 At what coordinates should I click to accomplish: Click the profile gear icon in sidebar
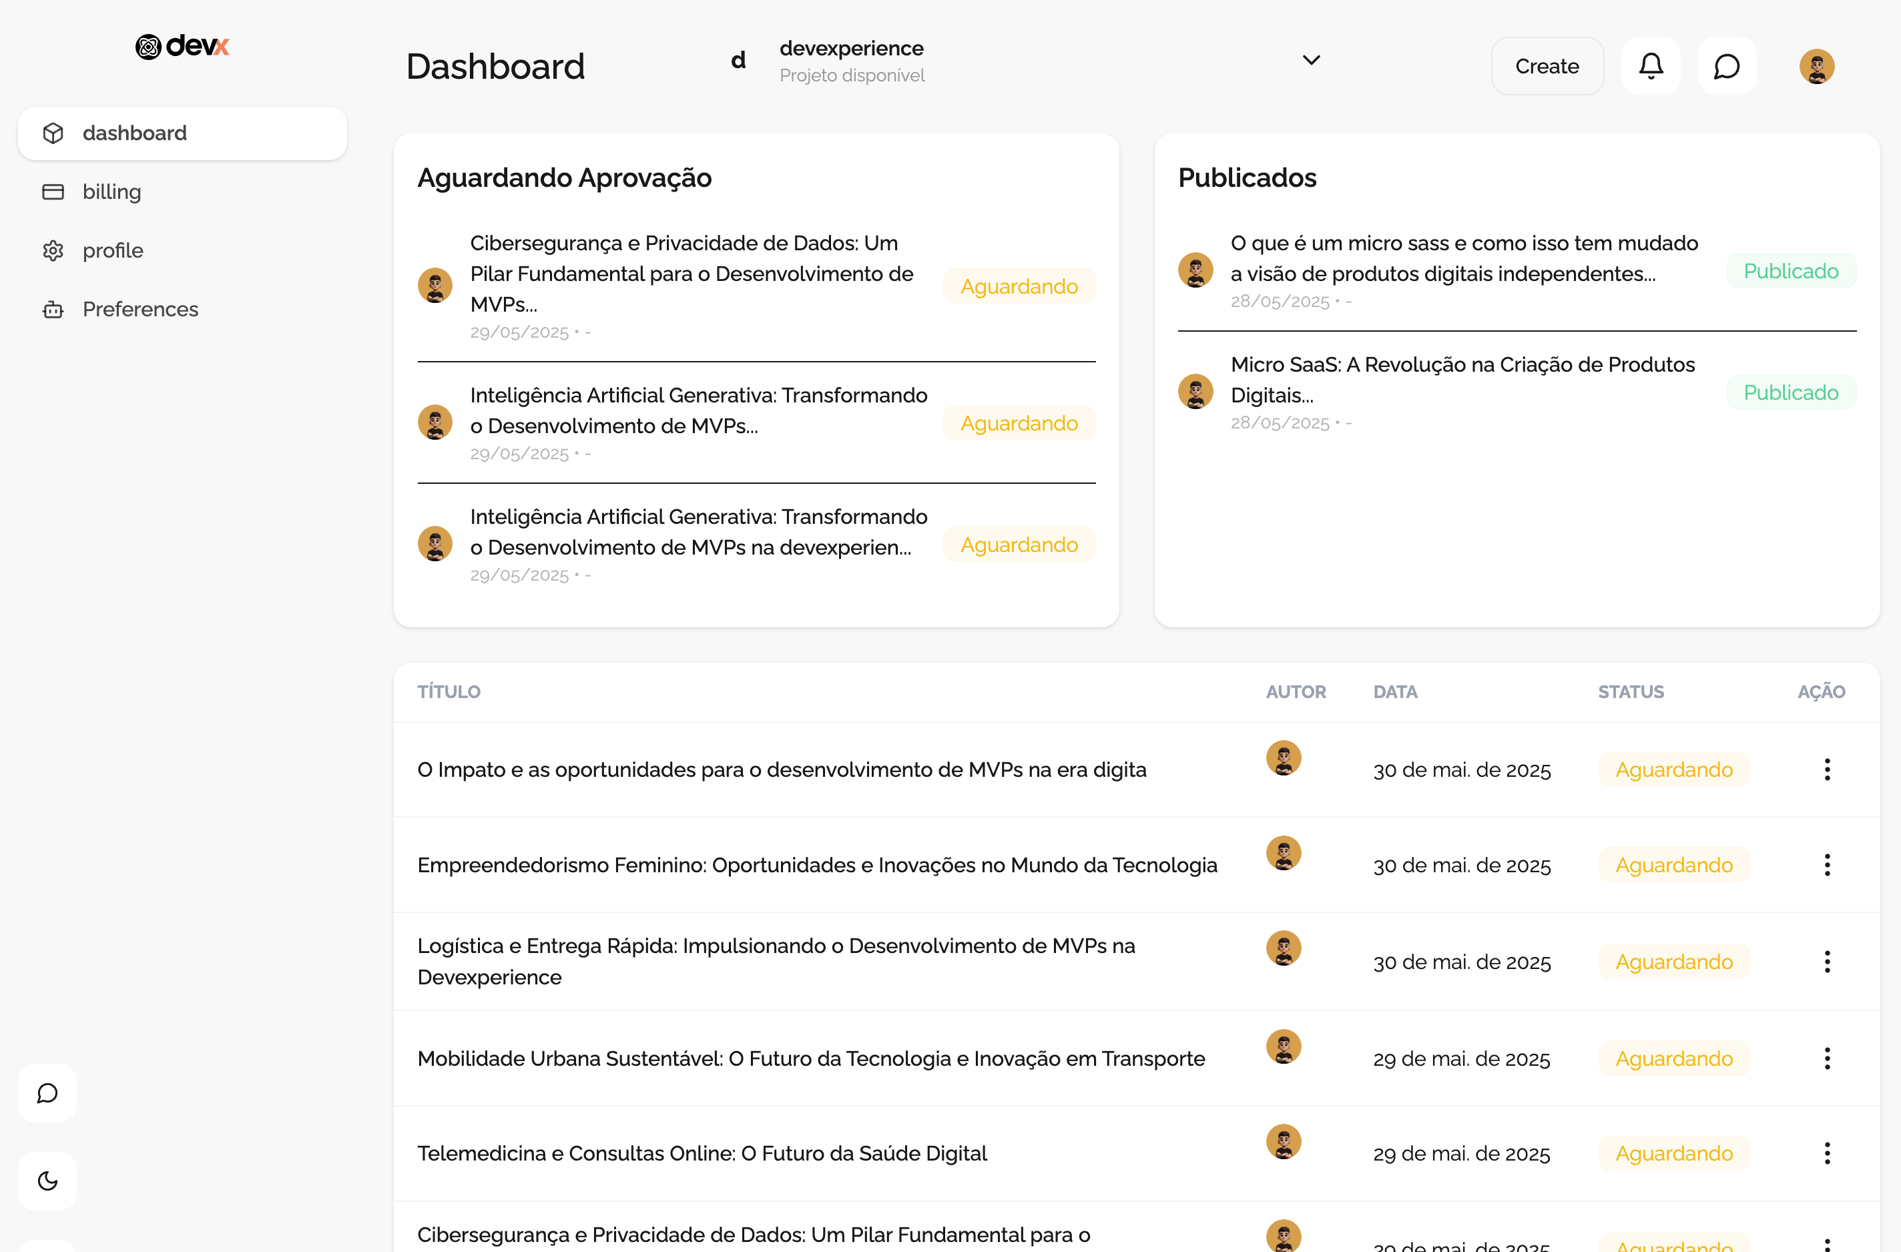click(x=53, y=251)
